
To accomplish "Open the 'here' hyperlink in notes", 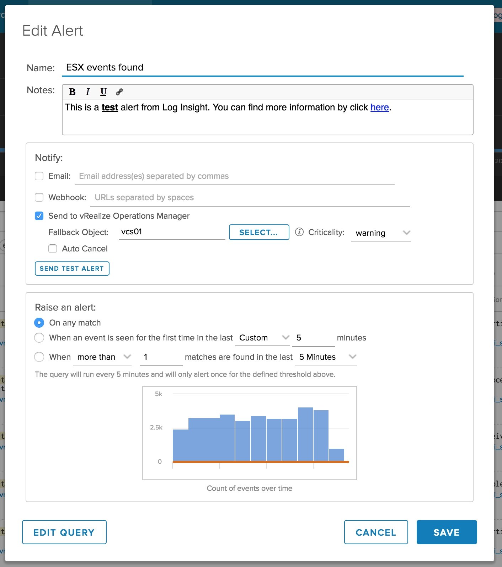I will click(x=379, y=108).
